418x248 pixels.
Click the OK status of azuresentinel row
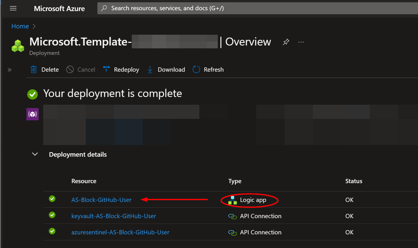pos(349,232)
